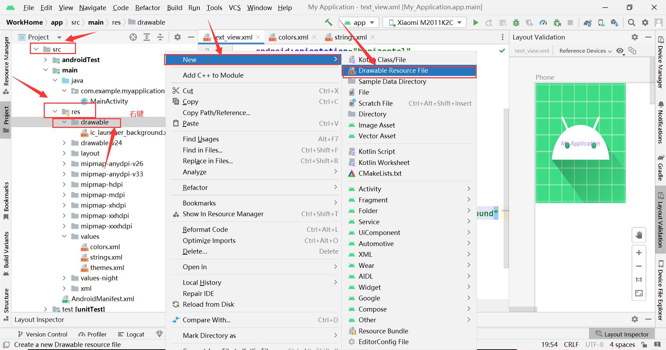Viewport: 666px width, 350px height.
Task: Open editor tabs more-options kebab icon
Action: pos(502,37)
